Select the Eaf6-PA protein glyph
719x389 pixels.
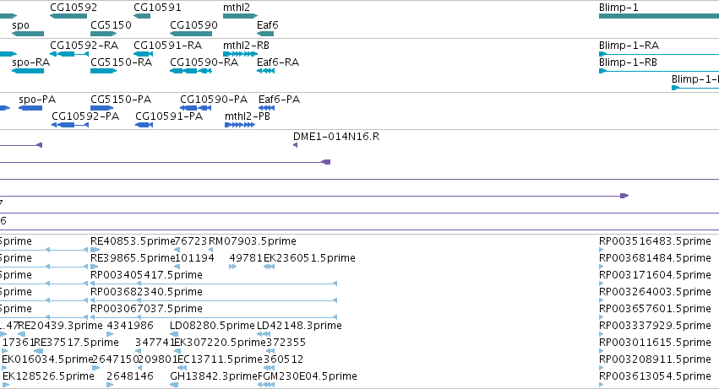tap(266, 108)
